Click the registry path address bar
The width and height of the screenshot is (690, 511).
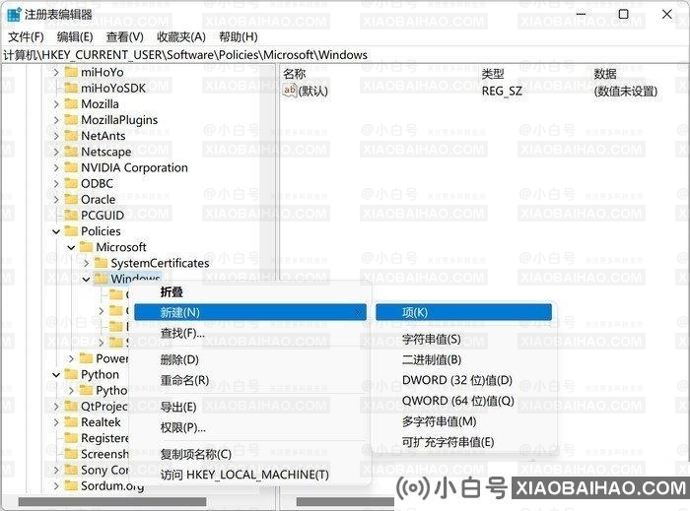click(x=345, y=55)
